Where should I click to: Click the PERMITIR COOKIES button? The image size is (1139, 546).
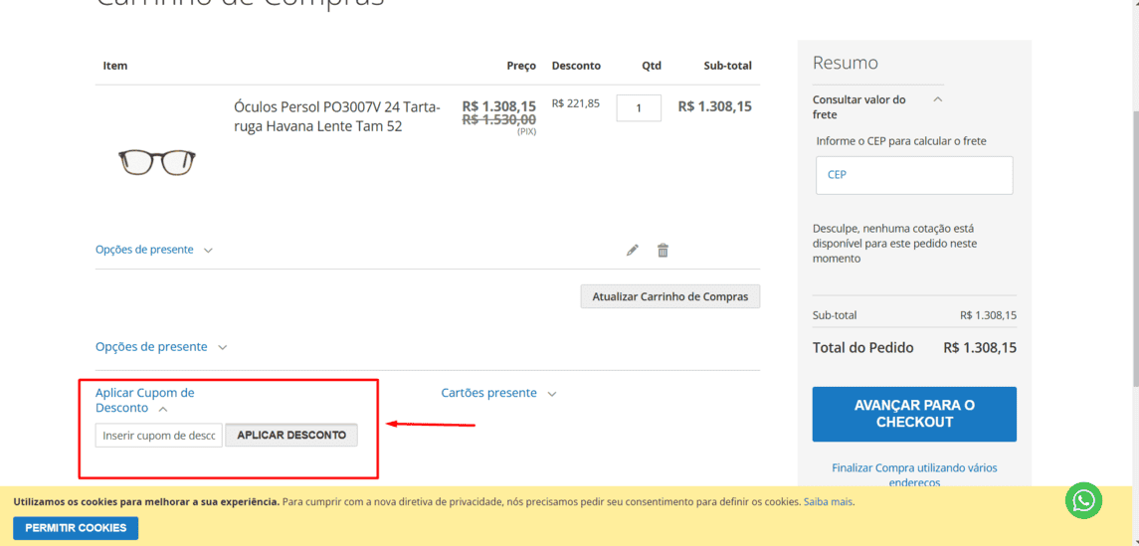pyautogui.click(x=76, y=528)
